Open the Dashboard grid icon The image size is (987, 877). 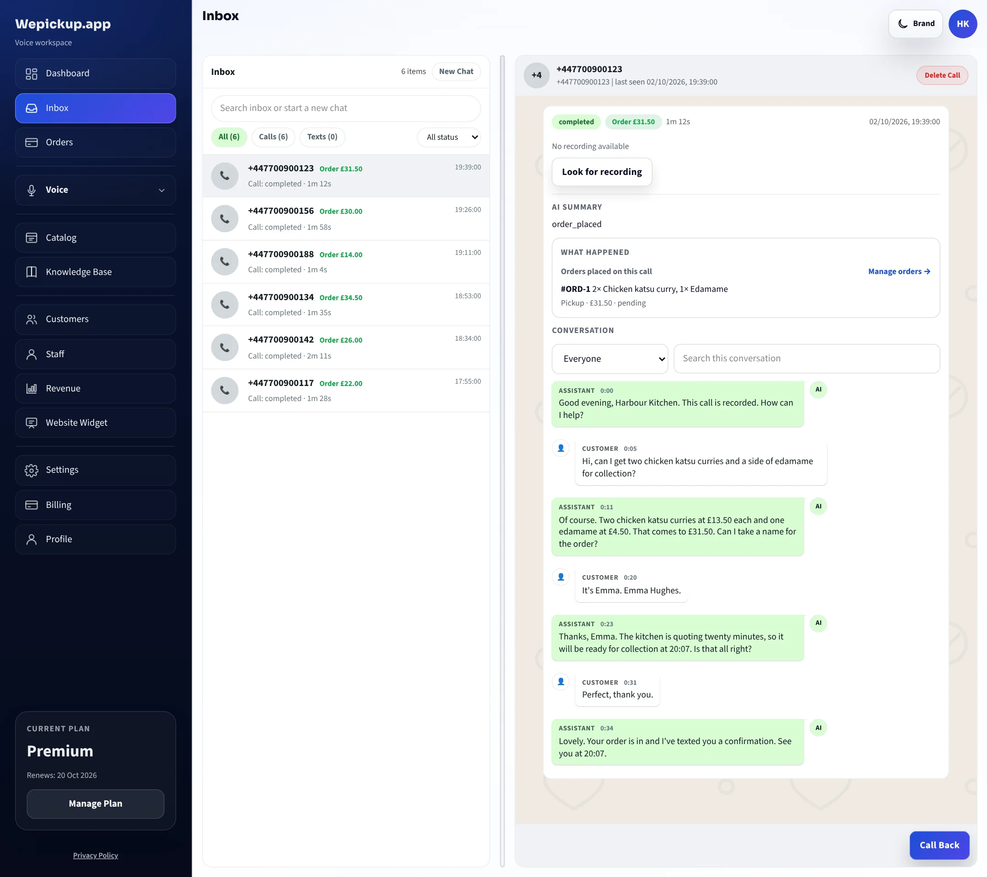(x=32, y=74)
